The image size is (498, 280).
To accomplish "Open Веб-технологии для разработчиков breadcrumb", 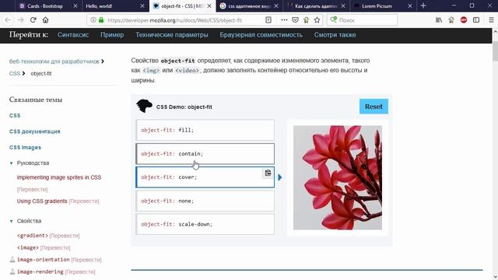I will click(54, 61).
